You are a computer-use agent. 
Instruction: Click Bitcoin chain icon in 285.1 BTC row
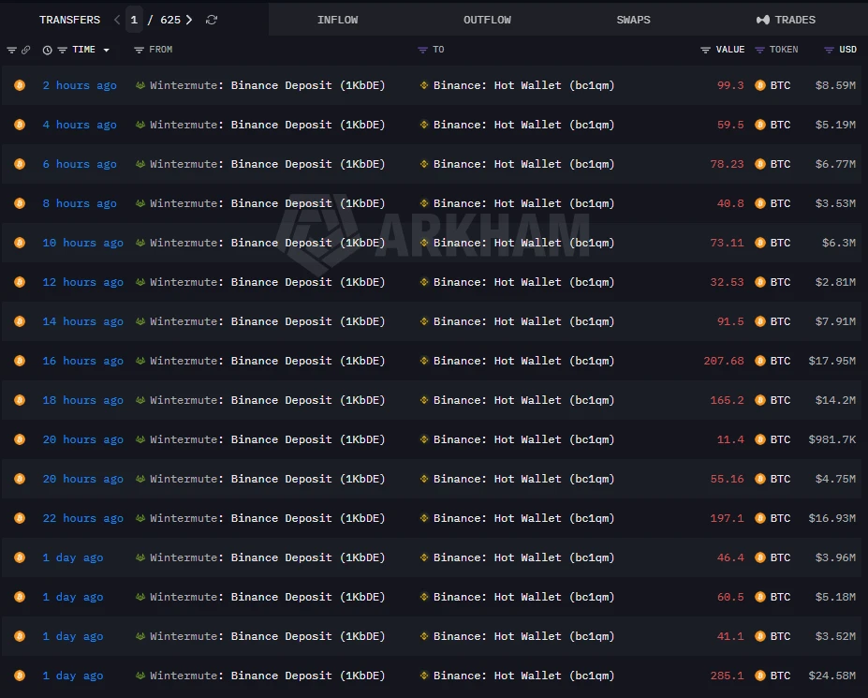pyautogui.click(x=20, y=676)
